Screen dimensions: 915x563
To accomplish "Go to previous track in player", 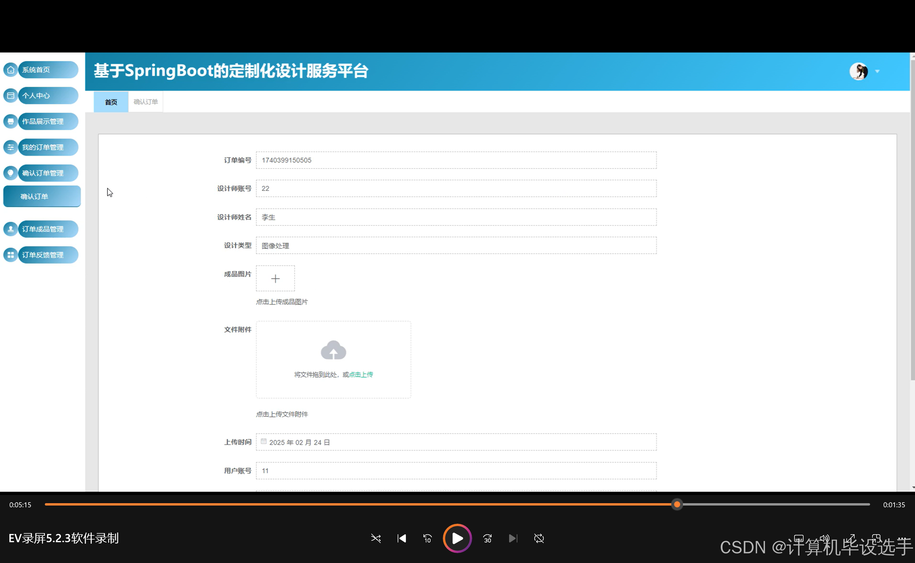I will coord(401,538).
